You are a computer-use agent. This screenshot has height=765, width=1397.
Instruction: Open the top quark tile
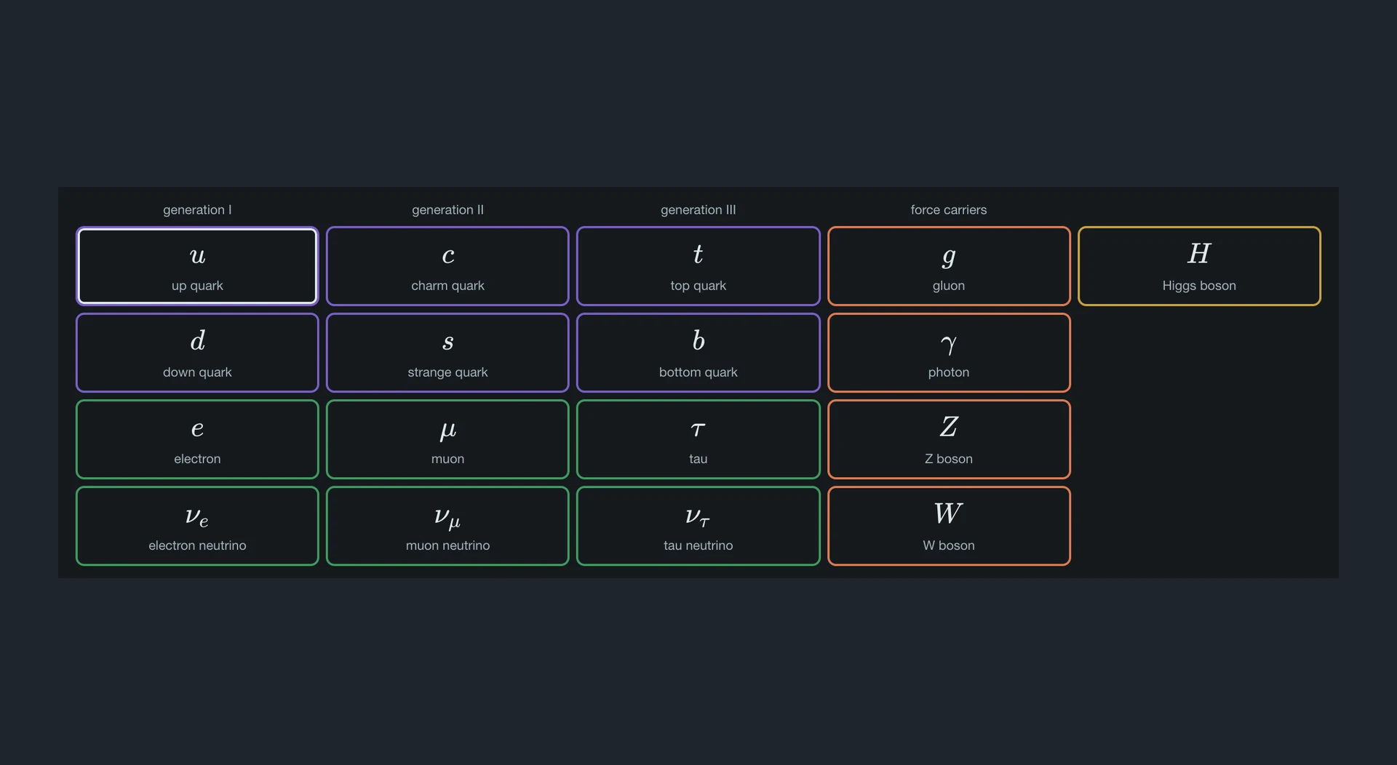698,266
